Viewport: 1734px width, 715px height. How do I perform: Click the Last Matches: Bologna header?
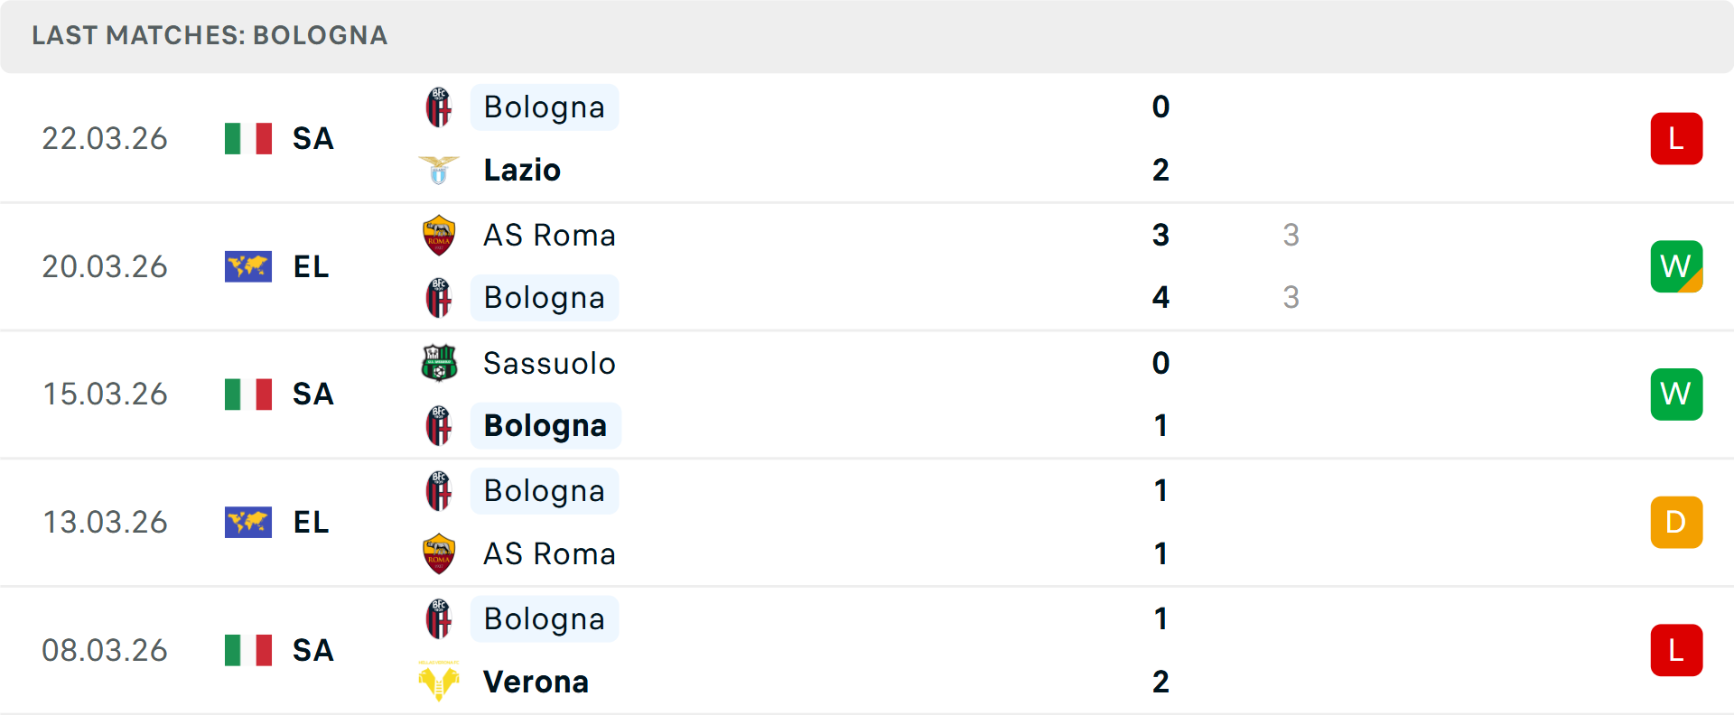pyautogui.click(x=210, y=35)
